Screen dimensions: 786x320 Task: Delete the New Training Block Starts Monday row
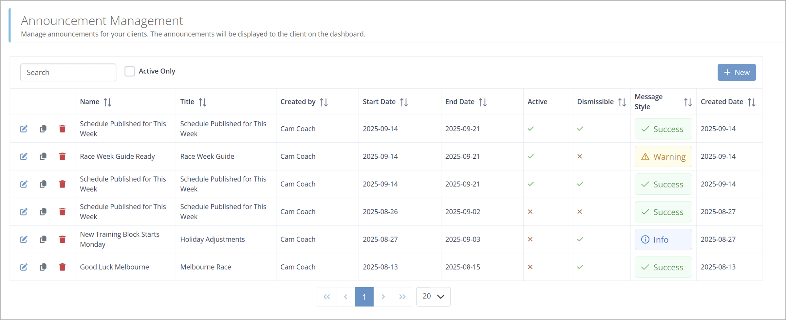pos(62,240)
